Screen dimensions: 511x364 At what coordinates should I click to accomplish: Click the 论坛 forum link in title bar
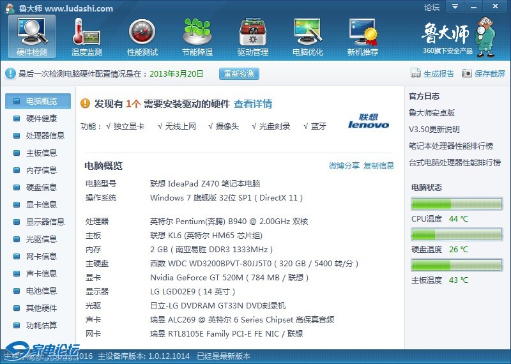click(432, 8)
